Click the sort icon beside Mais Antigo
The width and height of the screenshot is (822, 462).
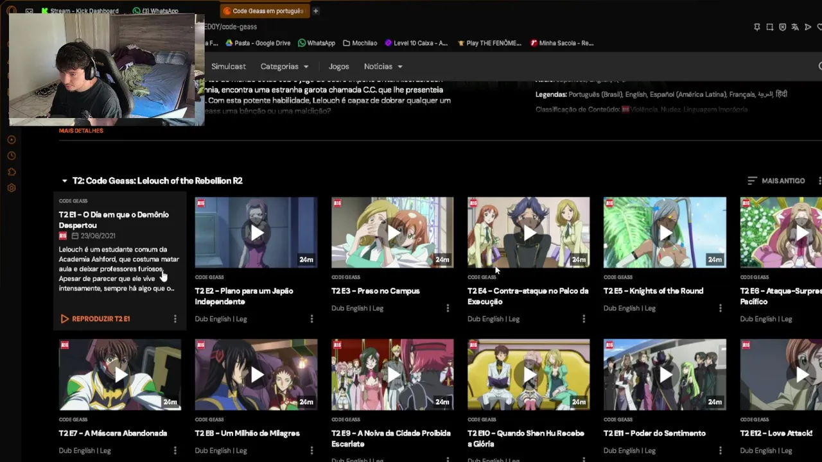(x=753, y=181)
